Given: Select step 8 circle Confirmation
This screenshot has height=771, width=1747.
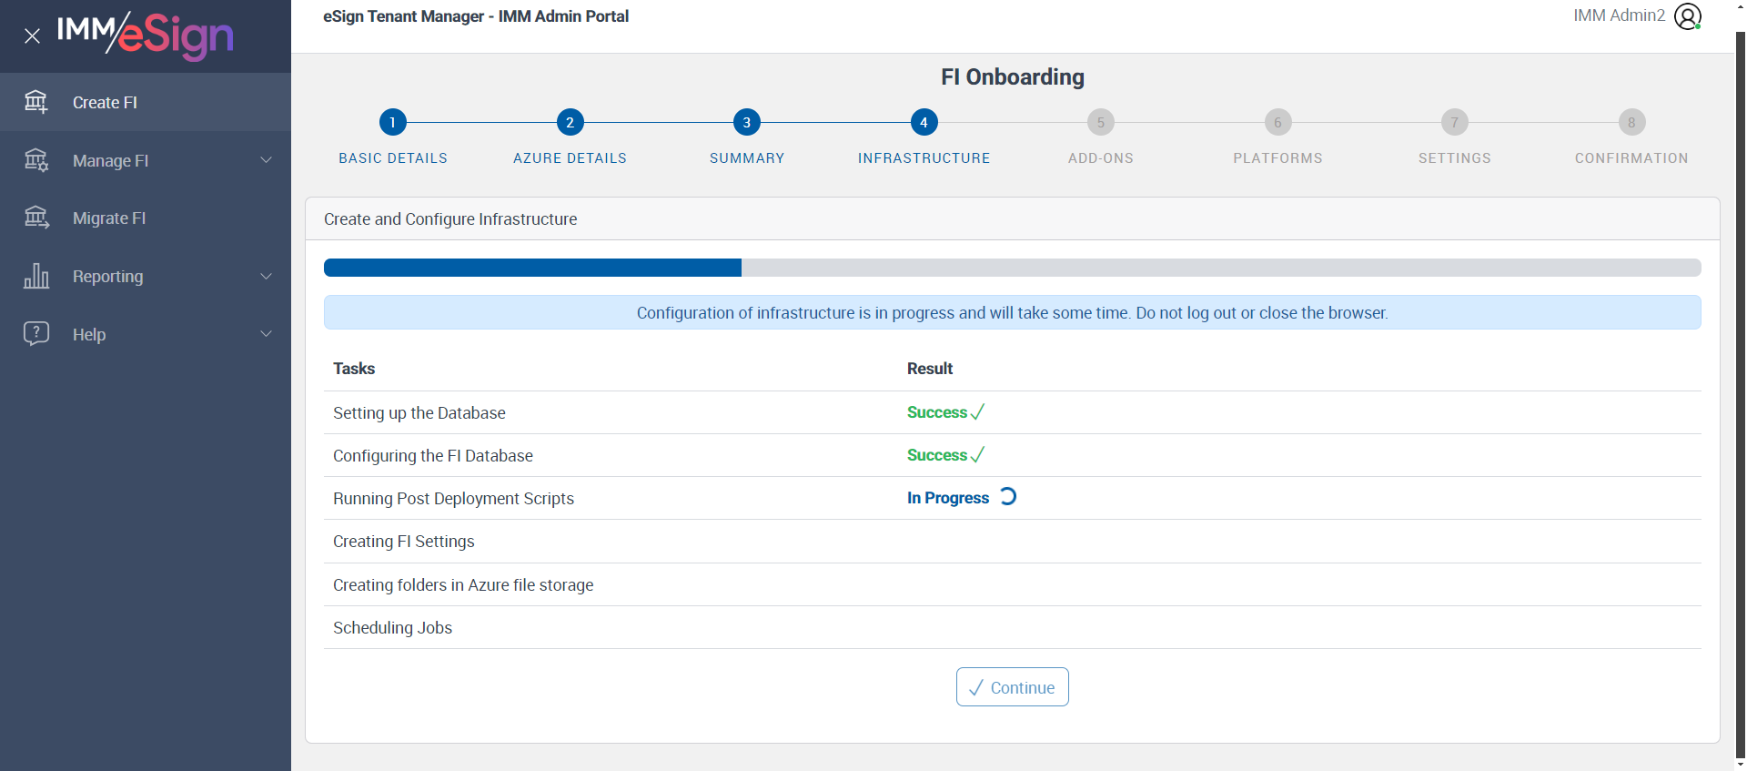Looking at the screenshot, I should (x=1631, y=122).
